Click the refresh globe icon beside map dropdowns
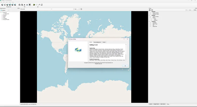 click(x=81, y=9)
